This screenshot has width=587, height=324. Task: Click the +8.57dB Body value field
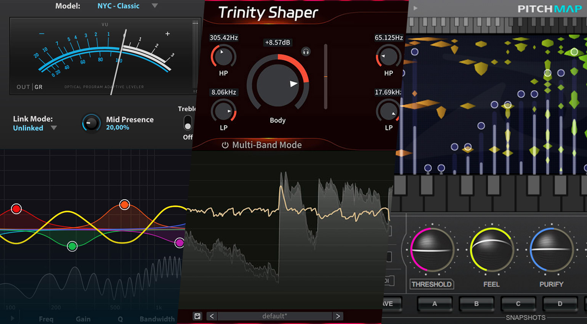tap(277, 42)
